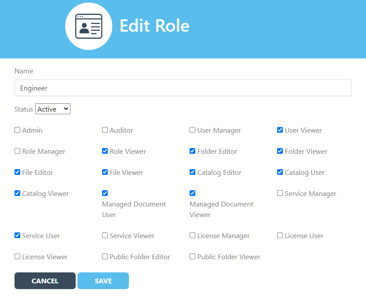This screenshot has width=366, height=297.
Task: Click the Edit Role profile card icon
Action: pos(88,26)
